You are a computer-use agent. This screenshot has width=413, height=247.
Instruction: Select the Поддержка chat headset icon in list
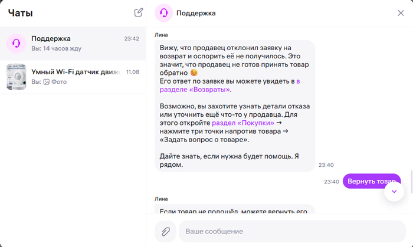coord(17,44)
